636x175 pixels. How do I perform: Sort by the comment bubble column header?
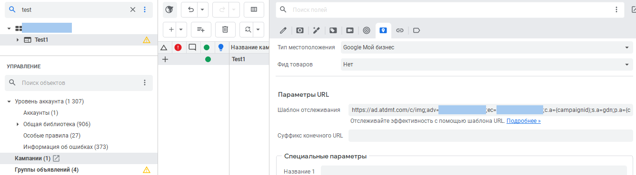(x=192, y=47)
